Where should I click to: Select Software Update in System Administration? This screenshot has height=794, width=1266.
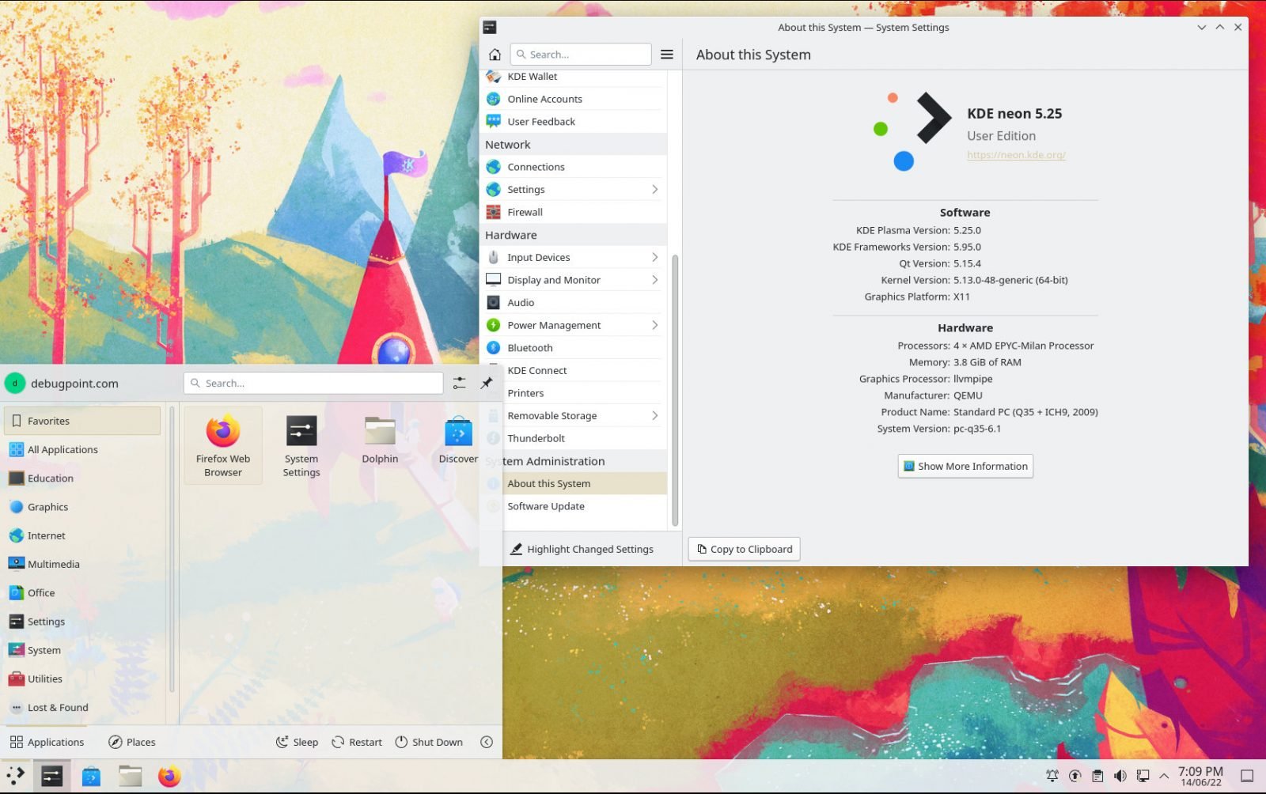(546, 506)
